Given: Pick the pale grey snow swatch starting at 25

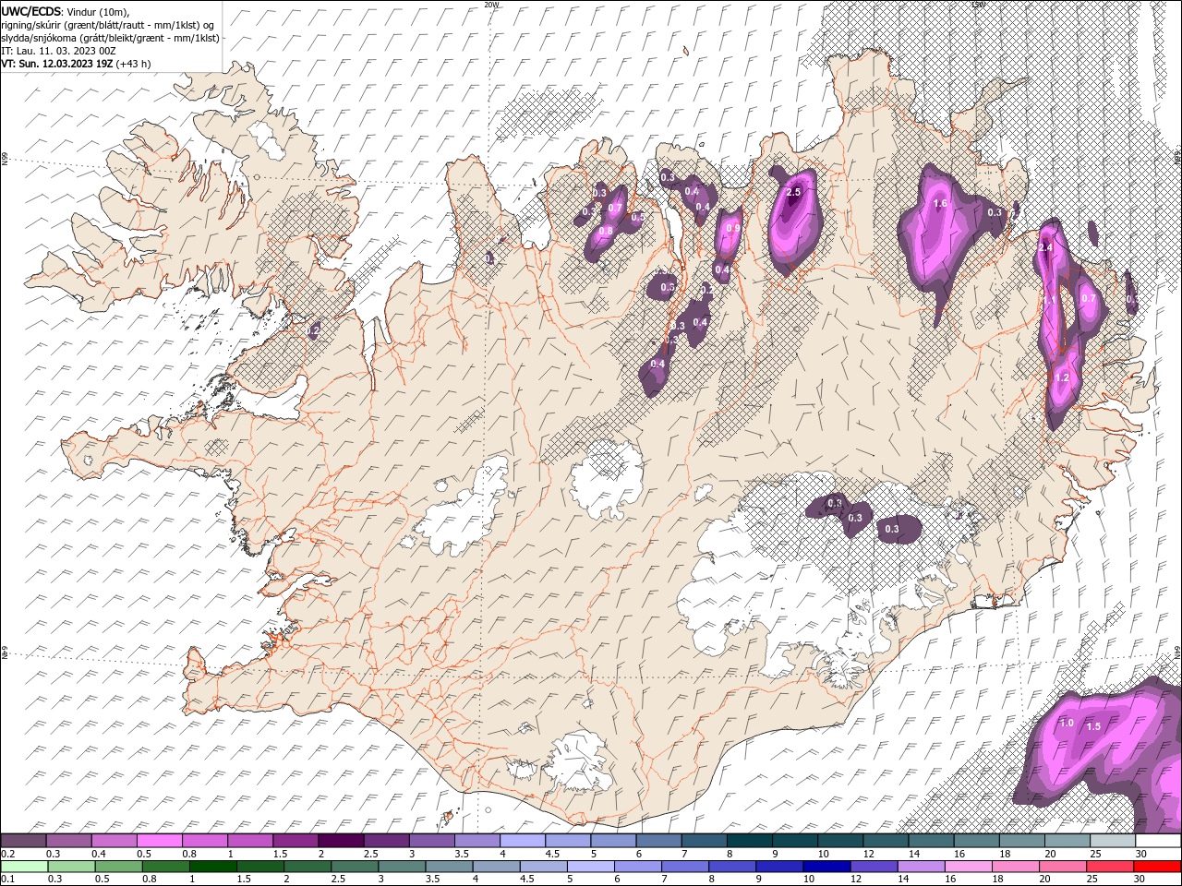Looking at the screenshot, I should pyautogui.click(x=1114, y=841).
